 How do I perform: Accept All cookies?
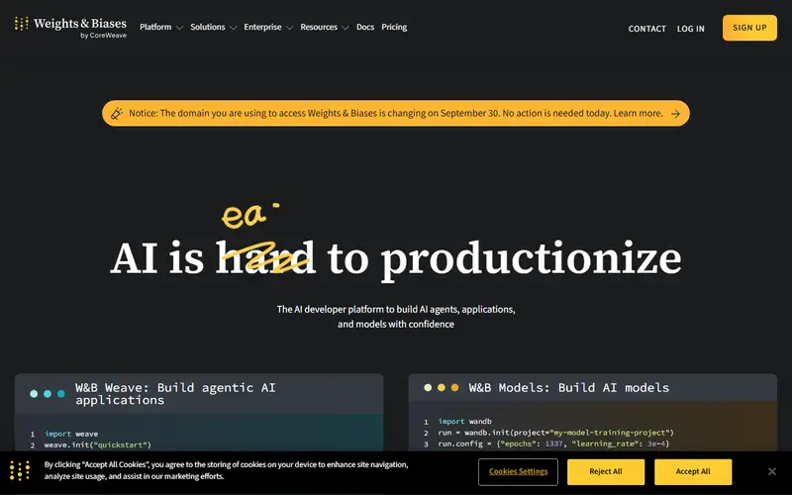693,472
